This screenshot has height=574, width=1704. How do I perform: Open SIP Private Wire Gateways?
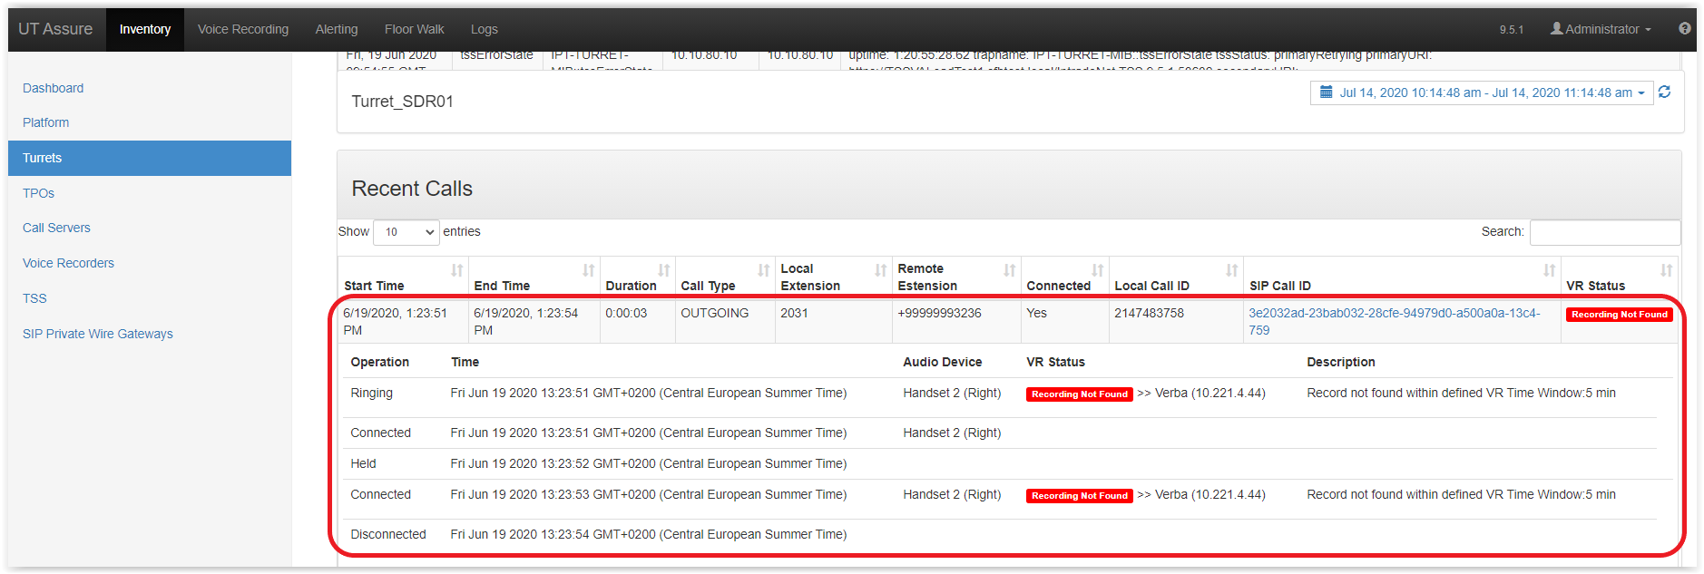click(x=97, y=334)
